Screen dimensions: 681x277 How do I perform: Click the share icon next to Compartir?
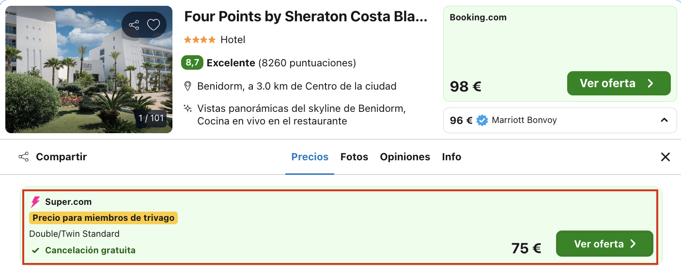[x=23, y=157]
